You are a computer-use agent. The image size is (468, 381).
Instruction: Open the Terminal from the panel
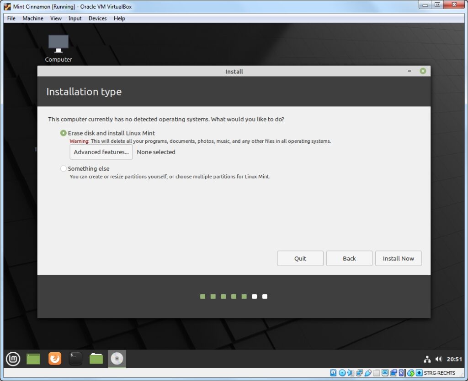[75, 359]
